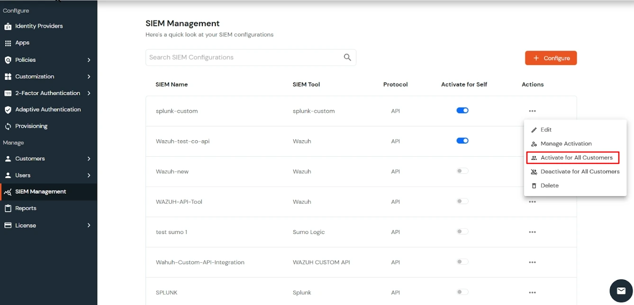Expand the 2-Factor Authentication submenu arrow

tap(89, 93)
